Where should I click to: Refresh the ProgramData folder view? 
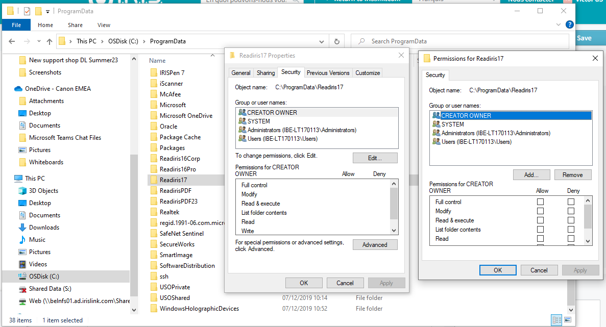pyautogui.click(x=336, y=41)
